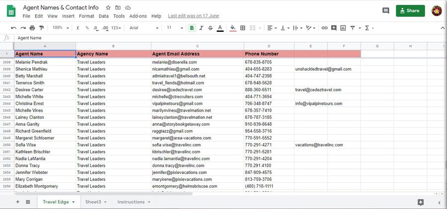This screenshot has width=447, height=209.
Task: Open the comment history icon
Action: click(x=386, y=11)
